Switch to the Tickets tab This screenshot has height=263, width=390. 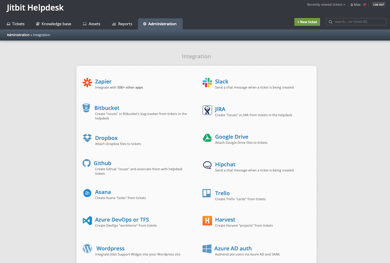click(16, 24)
